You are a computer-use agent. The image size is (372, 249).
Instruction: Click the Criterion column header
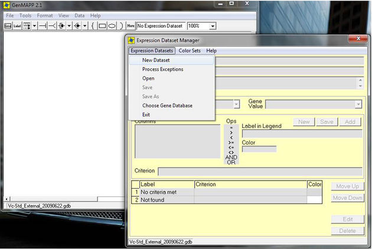point(250,185)
